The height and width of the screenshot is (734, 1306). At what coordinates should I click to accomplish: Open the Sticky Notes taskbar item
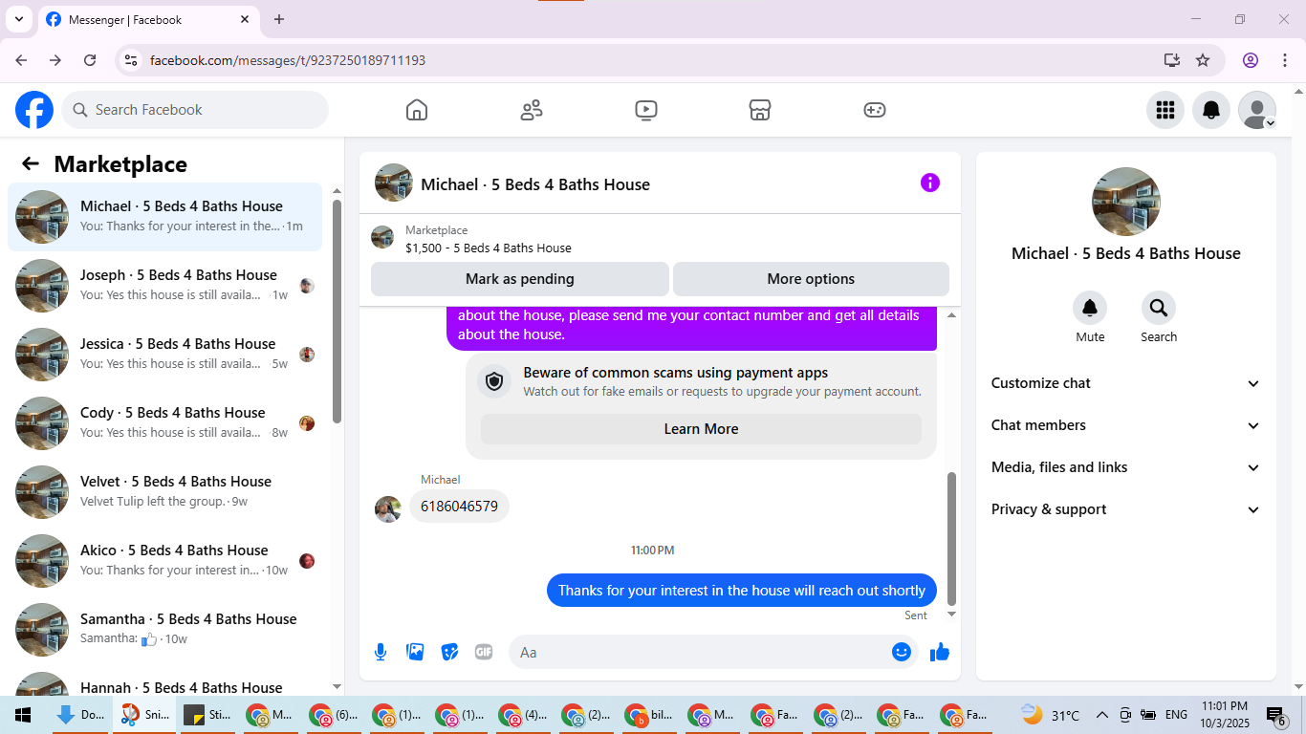[207, 715]
